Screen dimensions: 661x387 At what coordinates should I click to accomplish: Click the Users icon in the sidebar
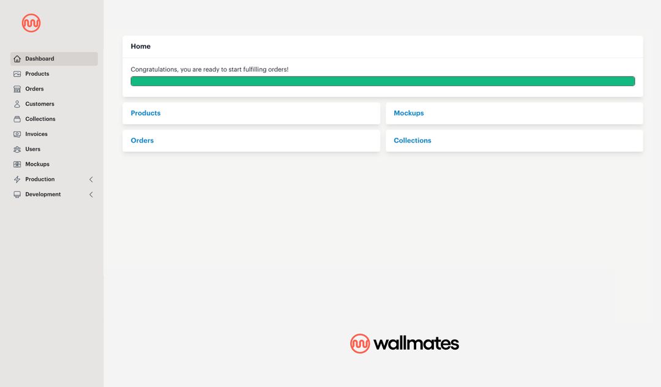click(x=17, y=149)
